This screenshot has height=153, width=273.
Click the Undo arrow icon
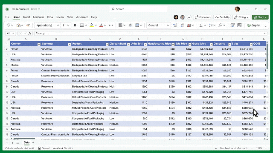point(9,25)
